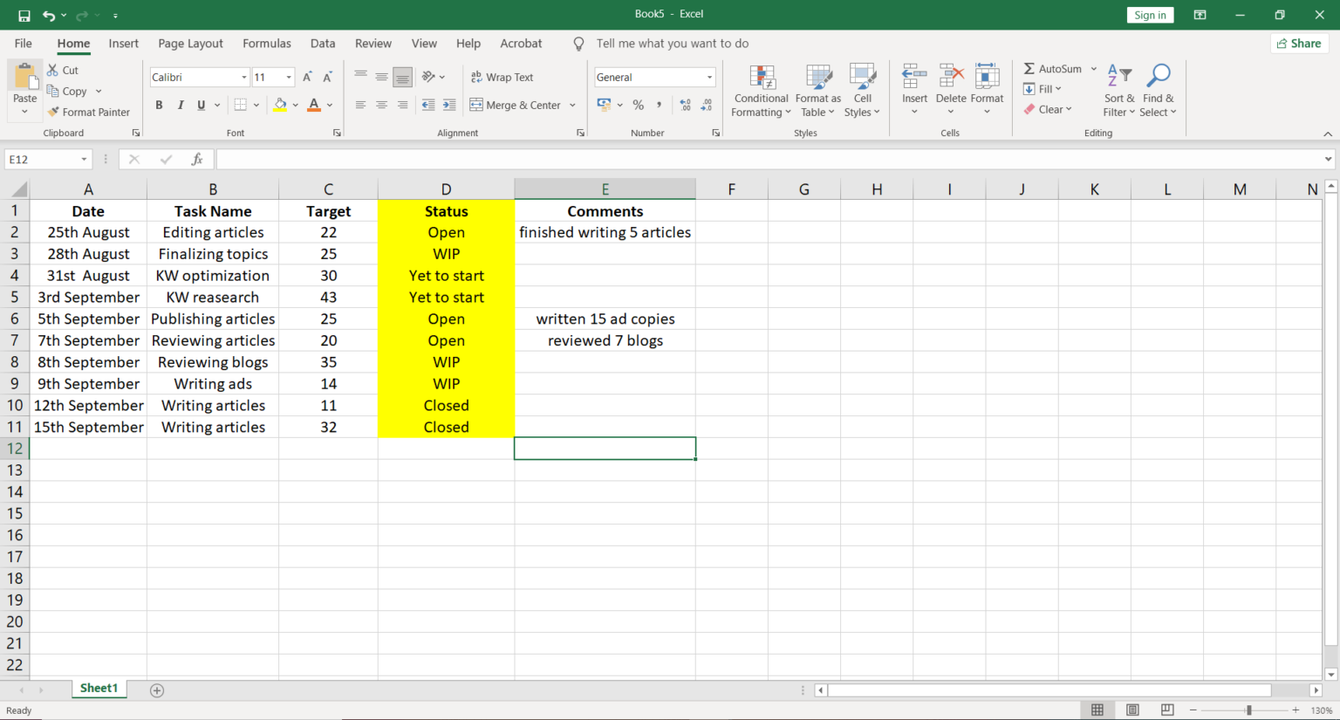The image size is (1340, 720).
Task: Open the Data ribbon tab
Action: click(323, 43)
